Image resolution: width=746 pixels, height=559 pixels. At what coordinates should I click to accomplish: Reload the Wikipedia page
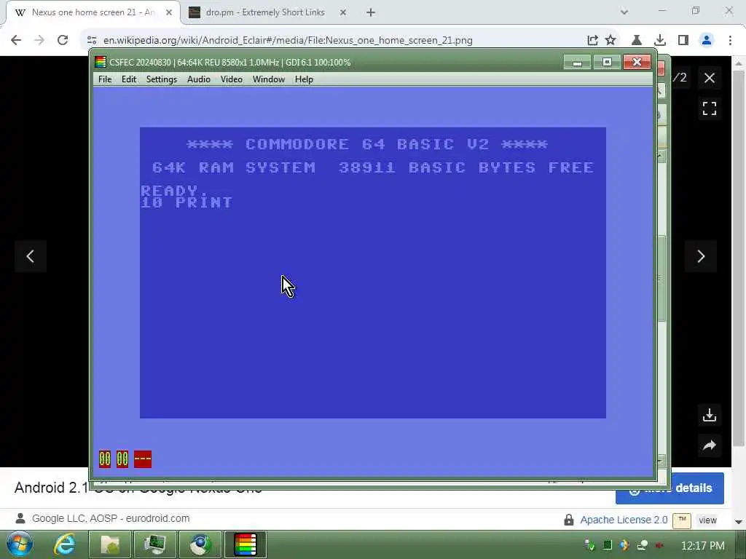(x=63, y=40)
